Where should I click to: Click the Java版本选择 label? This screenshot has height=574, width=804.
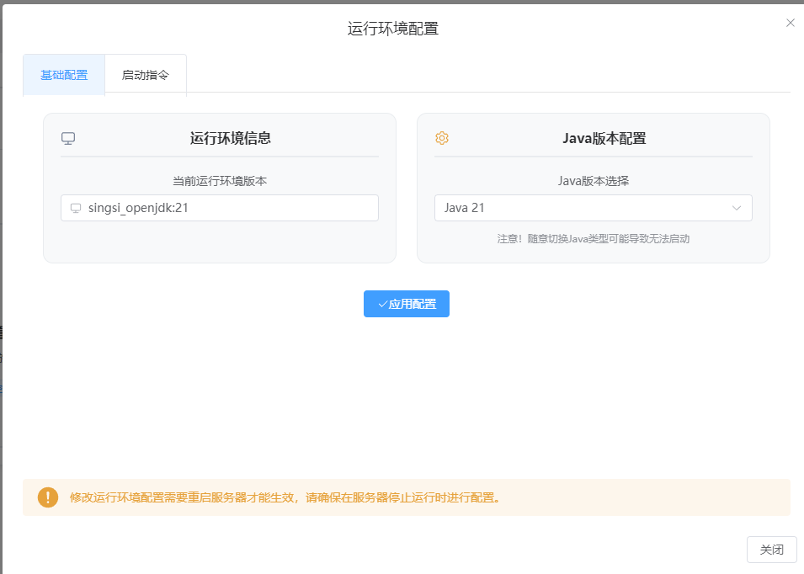click(593, 181)
